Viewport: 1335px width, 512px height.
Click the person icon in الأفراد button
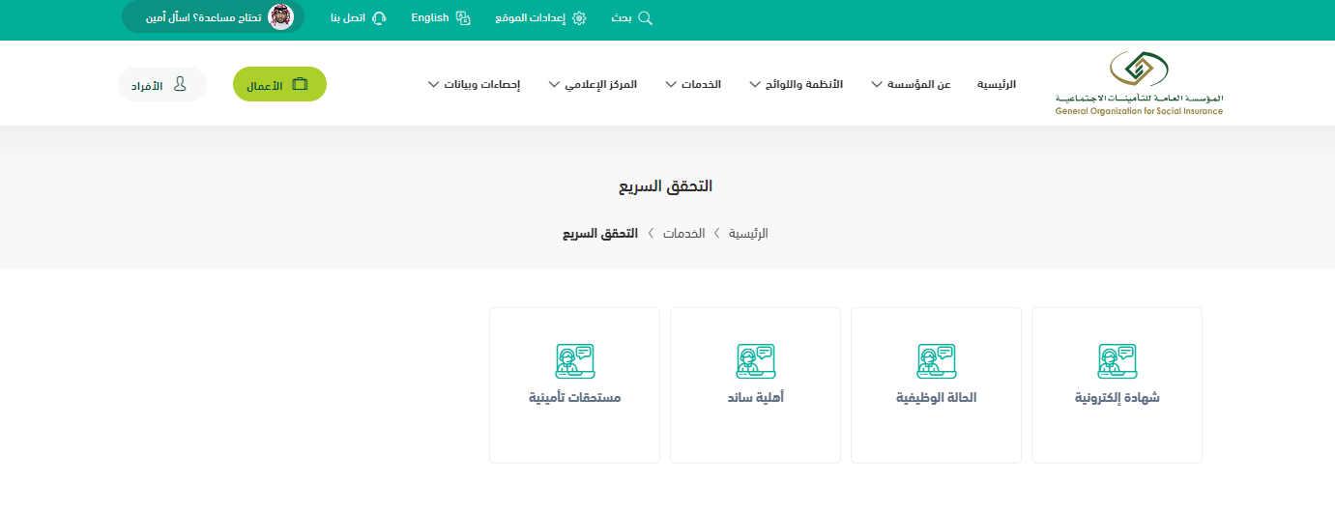tap(180, 85)
